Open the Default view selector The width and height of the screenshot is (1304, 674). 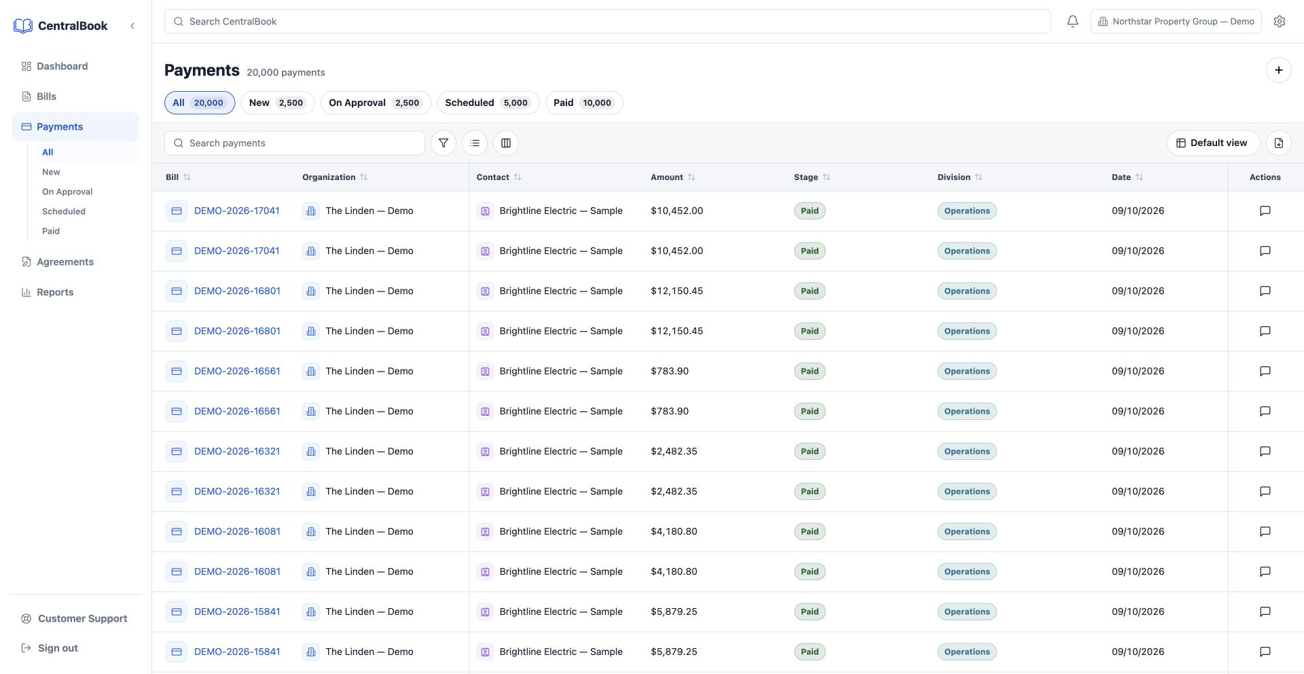(x=1213, y=143)
